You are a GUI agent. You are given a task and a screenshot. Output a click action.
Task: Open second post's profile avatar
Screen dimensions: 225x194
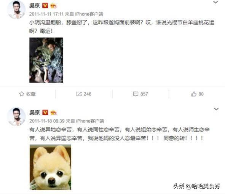click(x=16, y=116)
